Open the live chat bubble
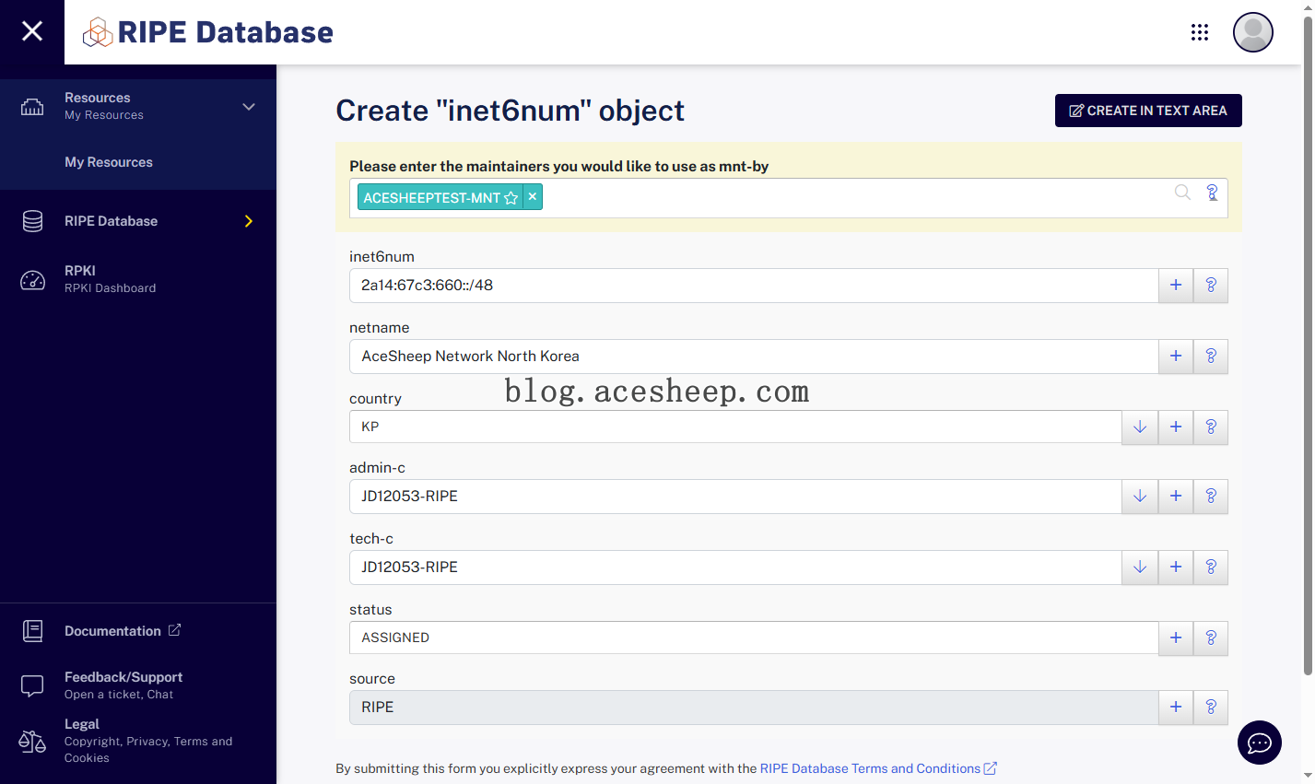1315x784 pixels. (1259, 743)
